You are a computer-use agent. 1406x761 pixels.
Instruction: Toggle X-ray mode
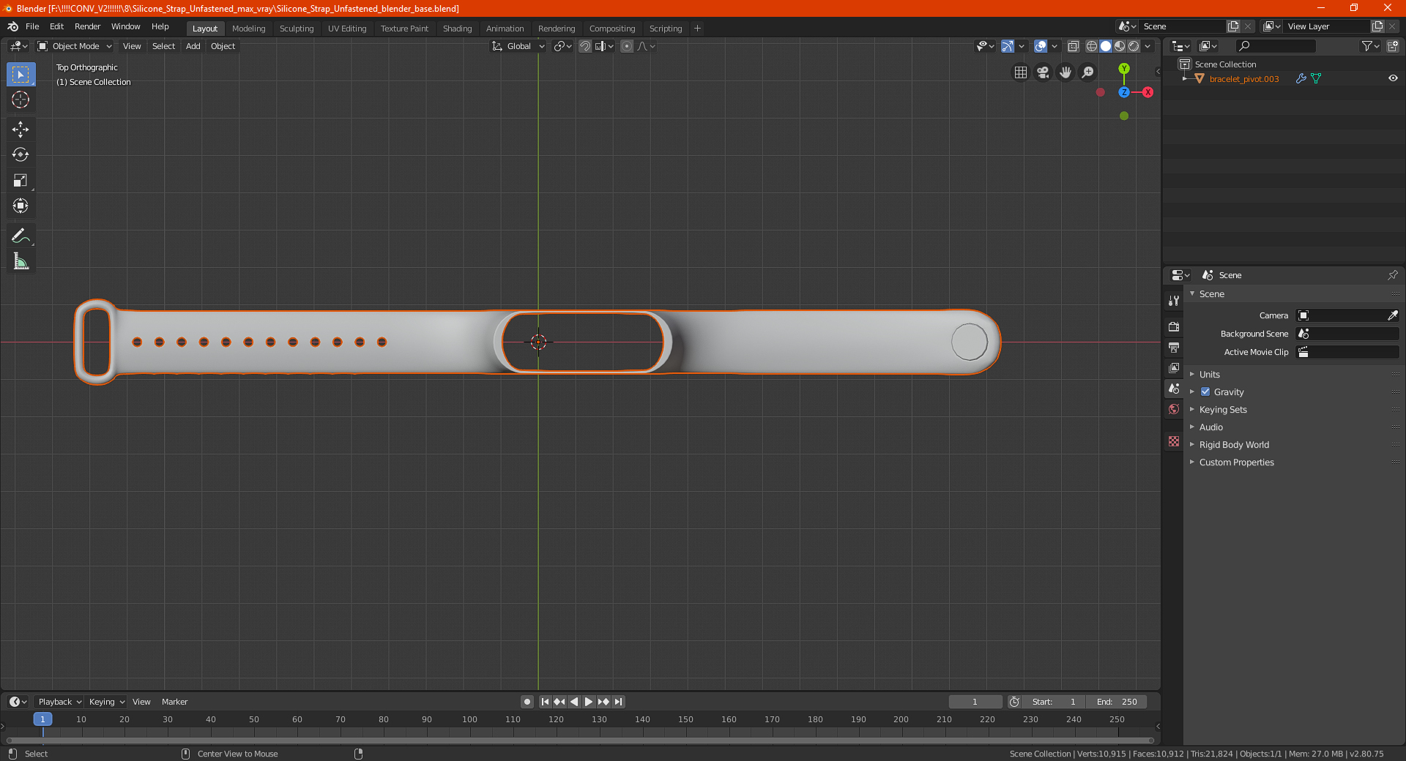coord(1073,46)
